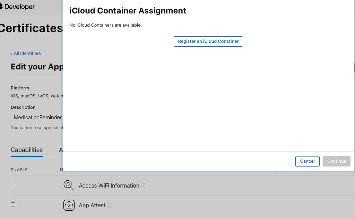
Task: Click the info icon beside App Attest
Action: point(110,205)
